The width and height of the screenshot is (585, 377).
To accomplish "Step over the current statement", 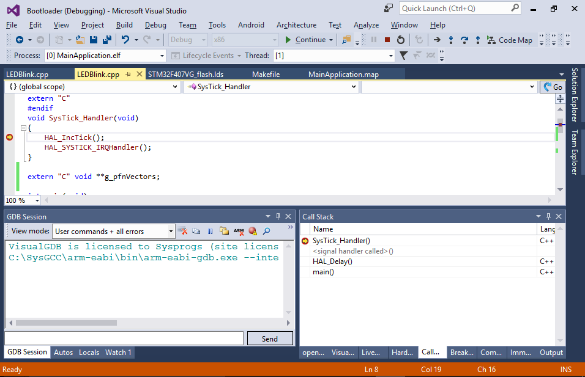I will (x=464, y=40).
